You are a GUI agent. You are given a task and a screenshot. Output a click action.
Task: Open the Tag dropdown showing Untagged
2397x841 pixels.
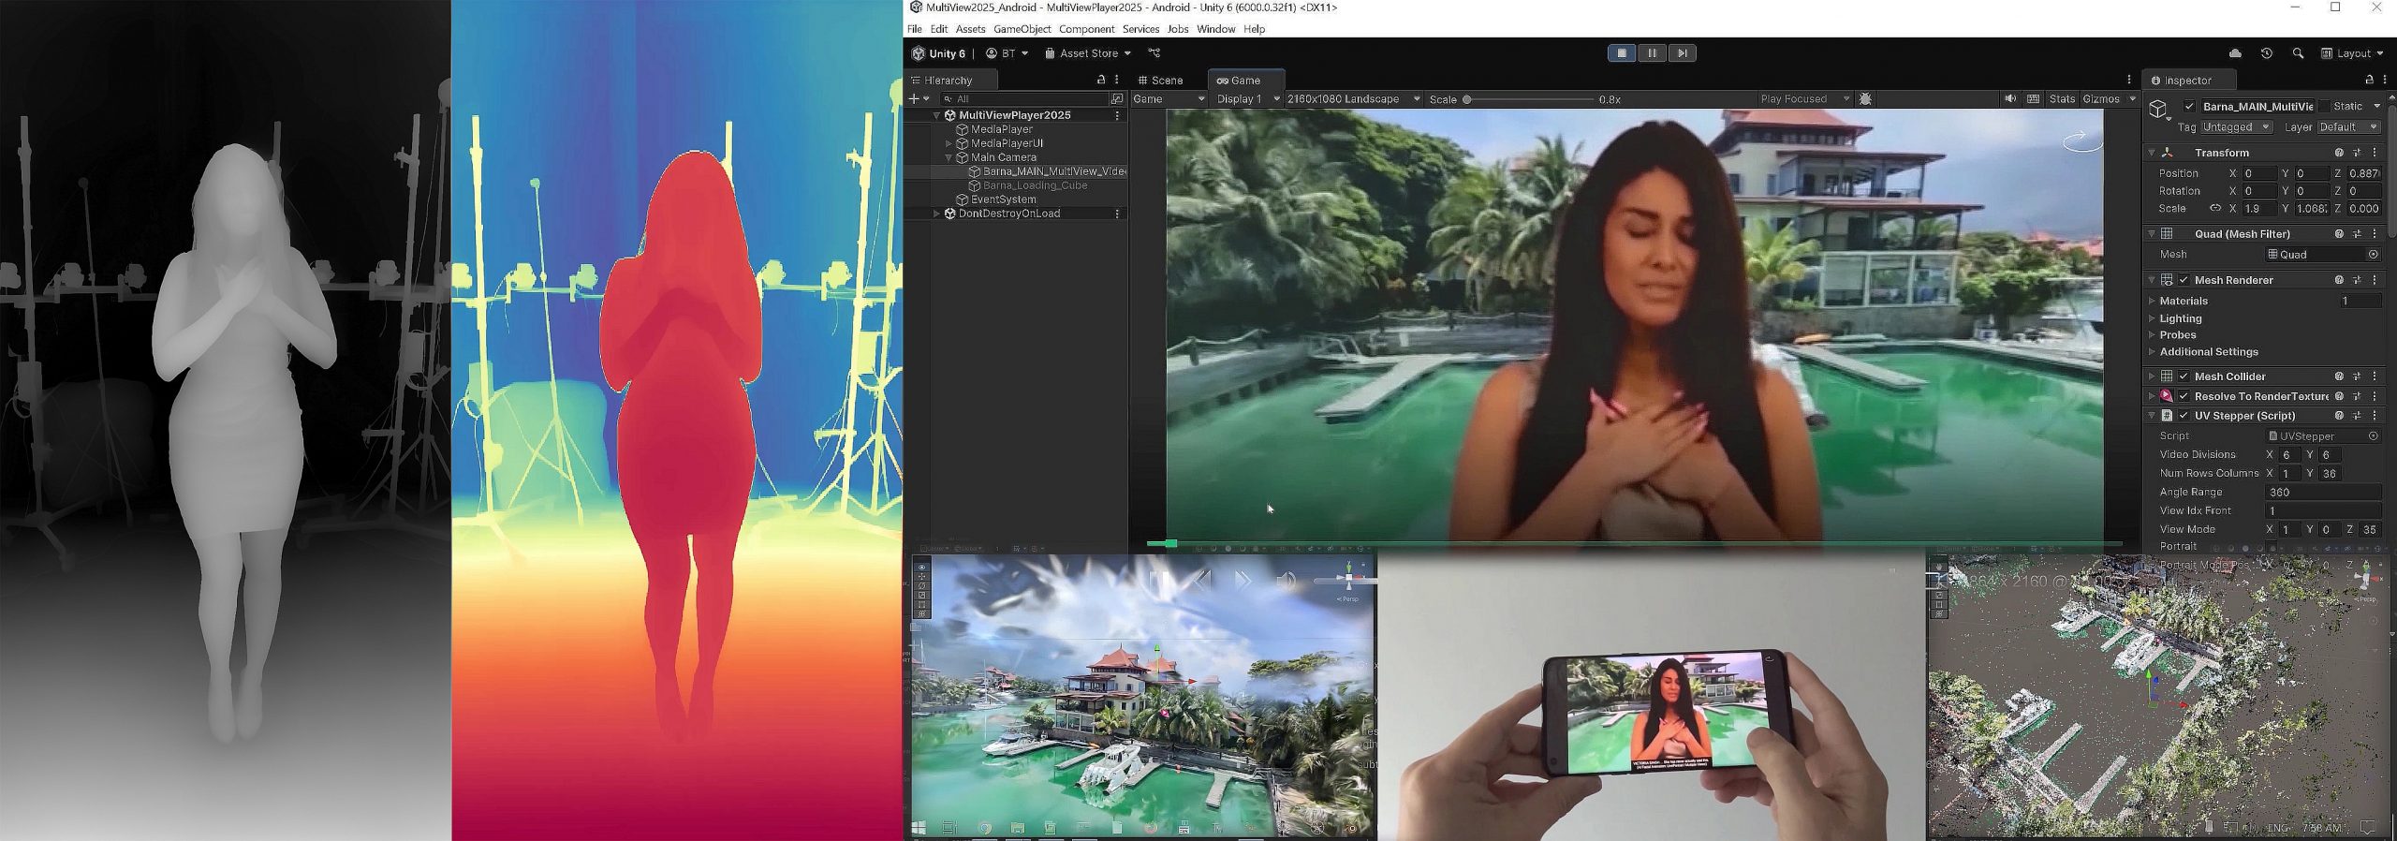(x=2236, y=127)
